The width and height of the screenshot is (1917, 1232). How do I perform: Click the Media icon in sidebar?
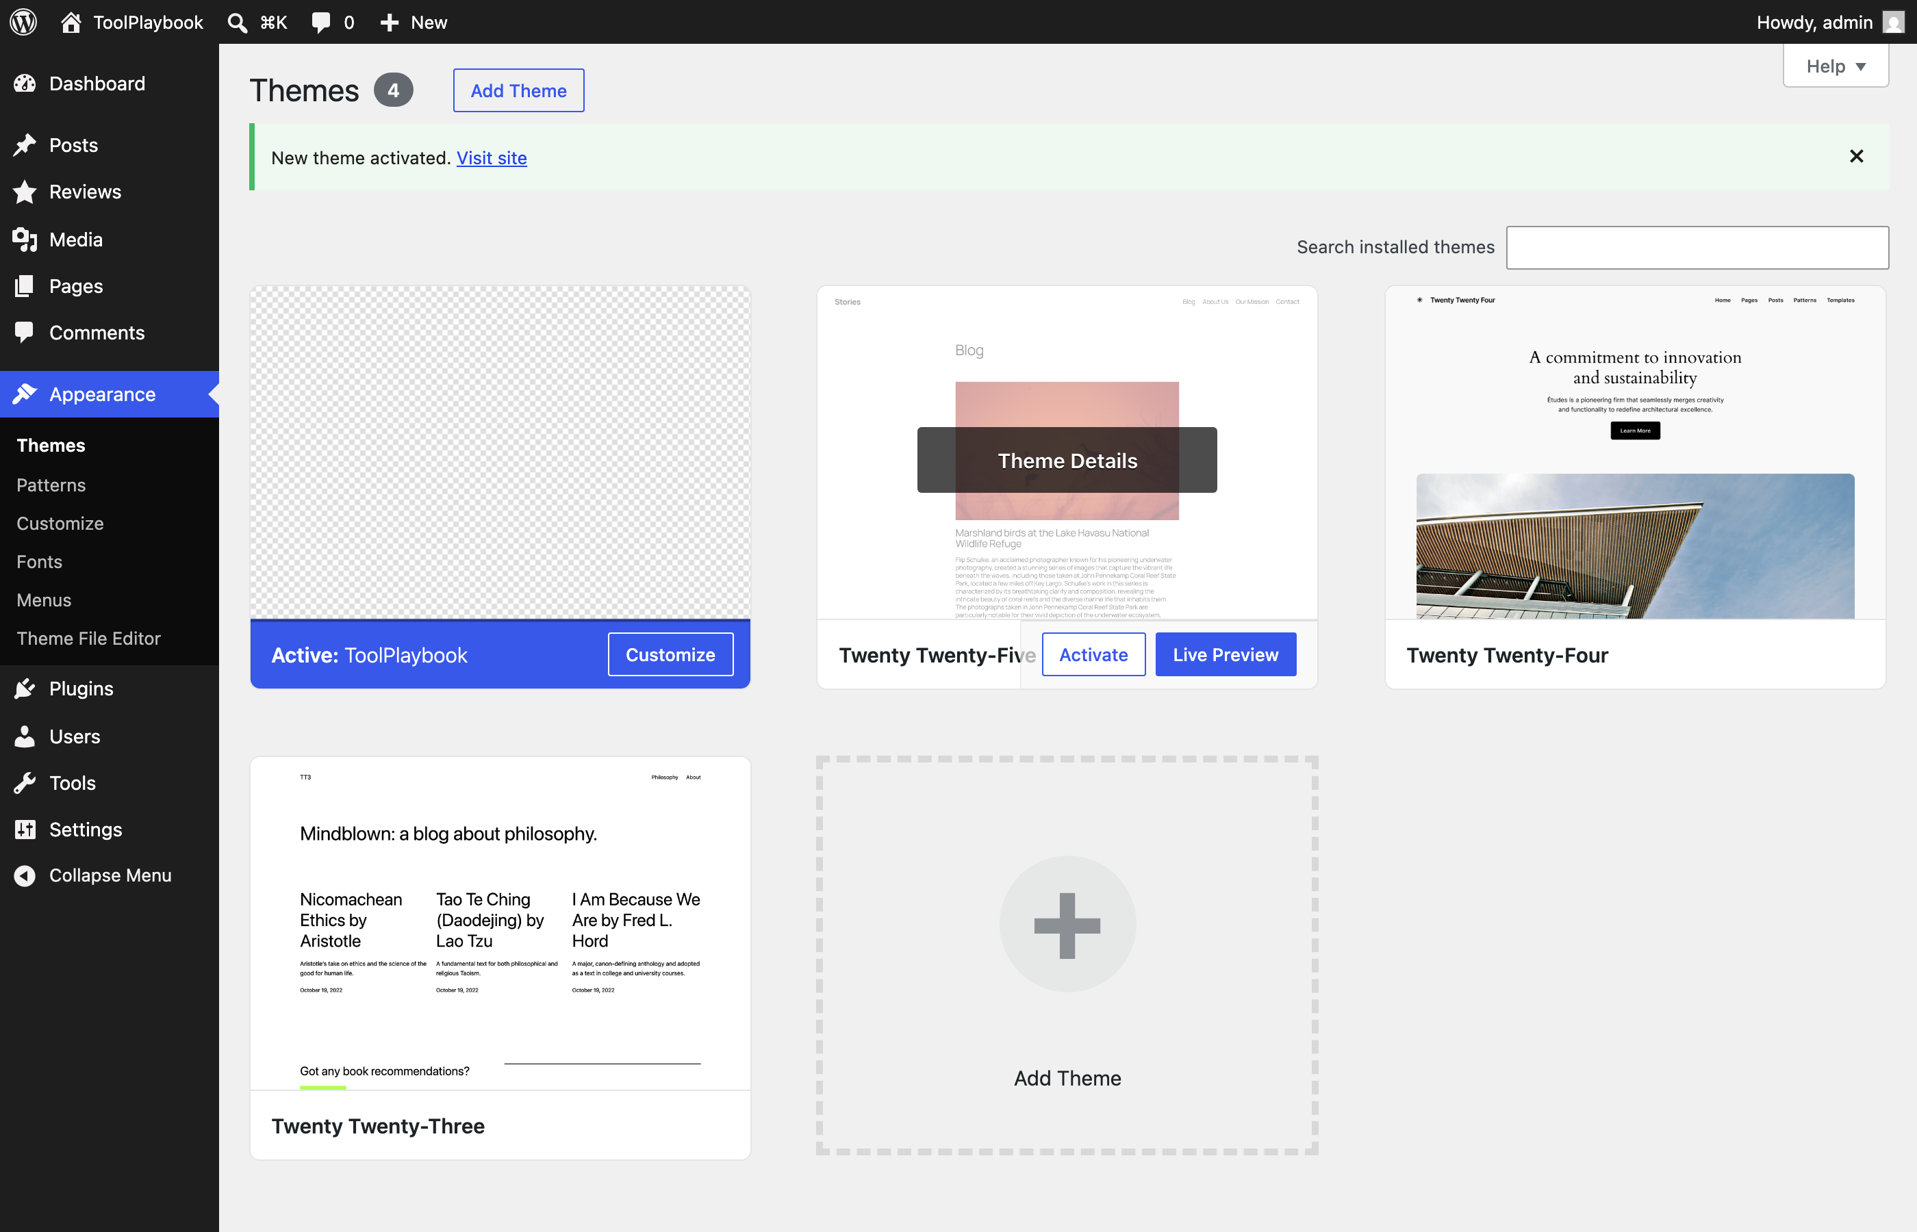click(x=25, y=239)
